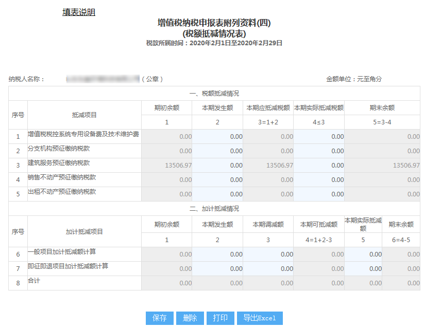This screenshot has width=424, height=328.
Task: Open the 填表说明 link
Action: tap(79, 12)
